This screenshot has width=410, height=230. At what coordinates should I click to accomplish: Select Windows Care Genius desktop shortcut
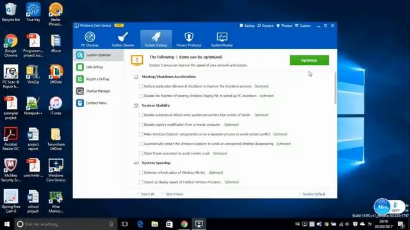click(x=56, y=170)
